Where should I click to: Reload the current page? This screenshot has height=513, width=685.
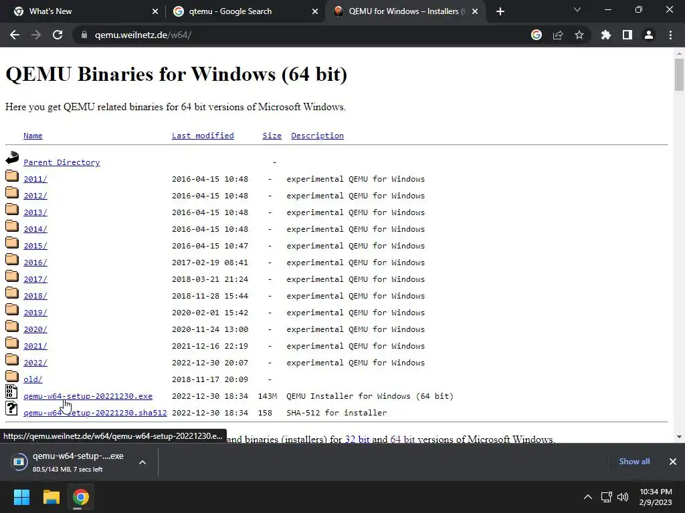click(58, 35)
